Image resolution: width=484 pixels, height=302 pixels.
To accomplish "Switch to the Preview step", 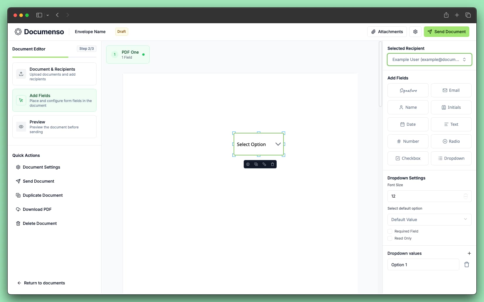I will (x=54, y=126).
